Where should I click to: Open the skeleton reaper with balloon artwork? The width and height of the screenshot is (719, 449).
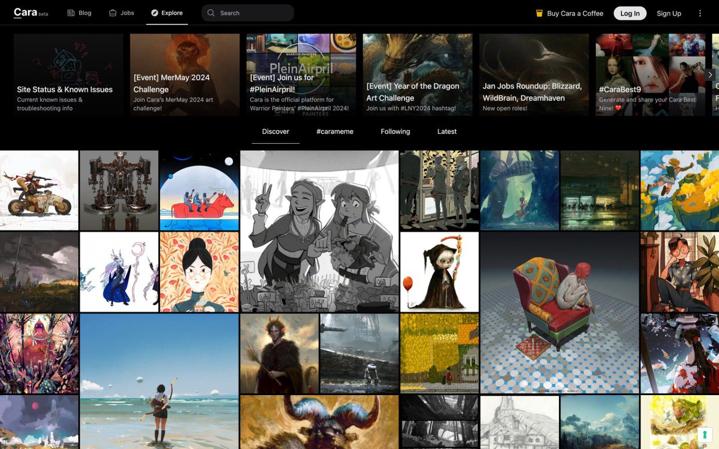439,272
